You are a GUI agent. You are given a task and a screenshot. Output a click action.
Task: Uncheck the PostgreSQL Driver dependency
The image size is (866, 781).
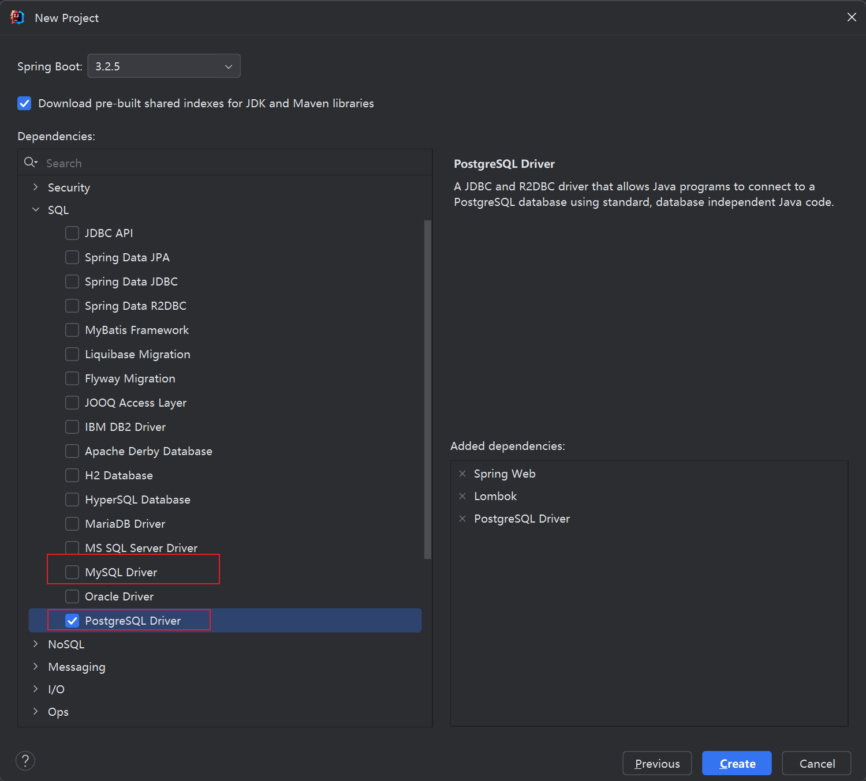tap(72, 621)
